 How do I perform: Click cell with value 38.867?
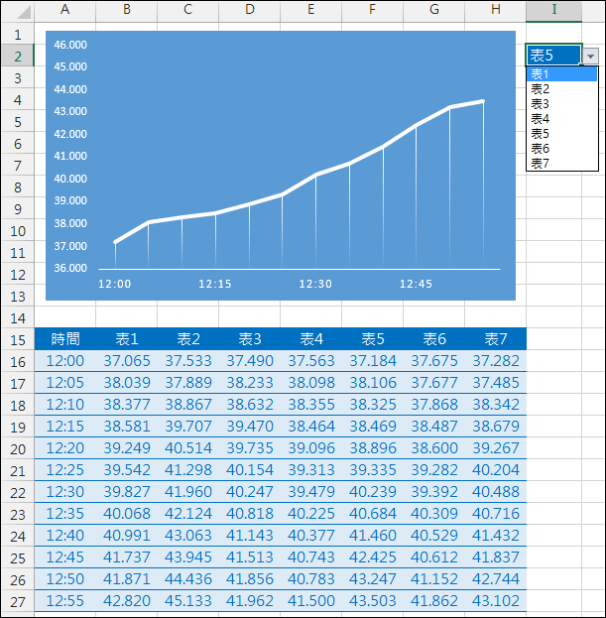click(187, 405)
